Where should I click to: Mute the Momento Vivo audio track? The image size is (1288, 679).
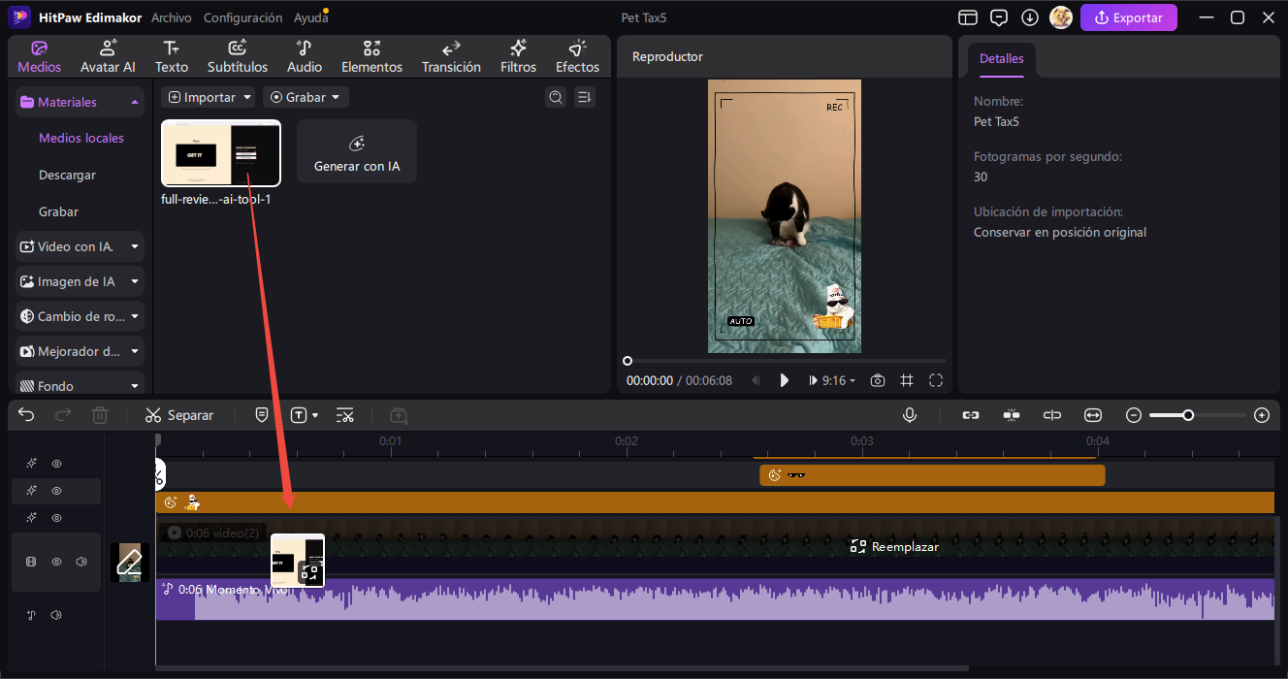[56, 615]
